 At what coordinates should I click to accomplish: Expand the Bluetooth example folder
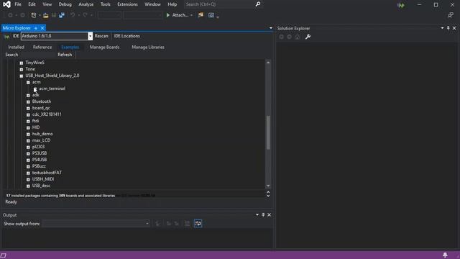(x=28, y=102)
